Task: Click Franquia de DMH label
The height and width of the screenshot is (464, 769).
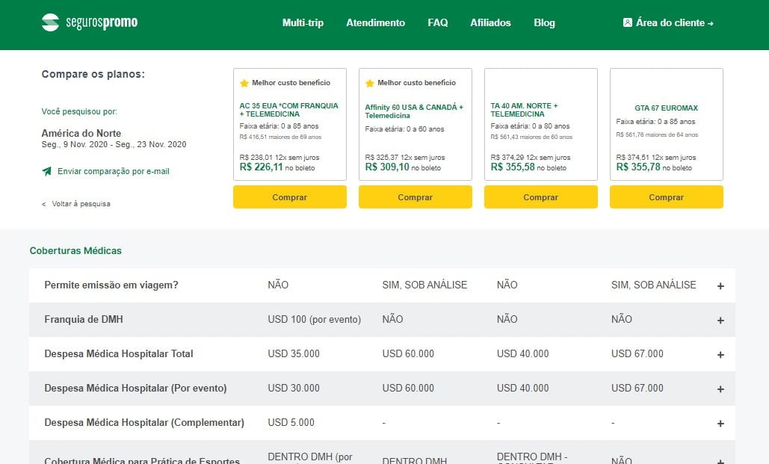Action: coord(84,319)
